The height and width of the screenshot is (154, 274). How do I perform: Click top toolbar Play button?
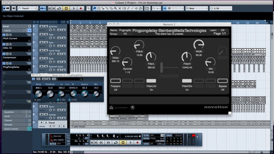pos(74,8)
